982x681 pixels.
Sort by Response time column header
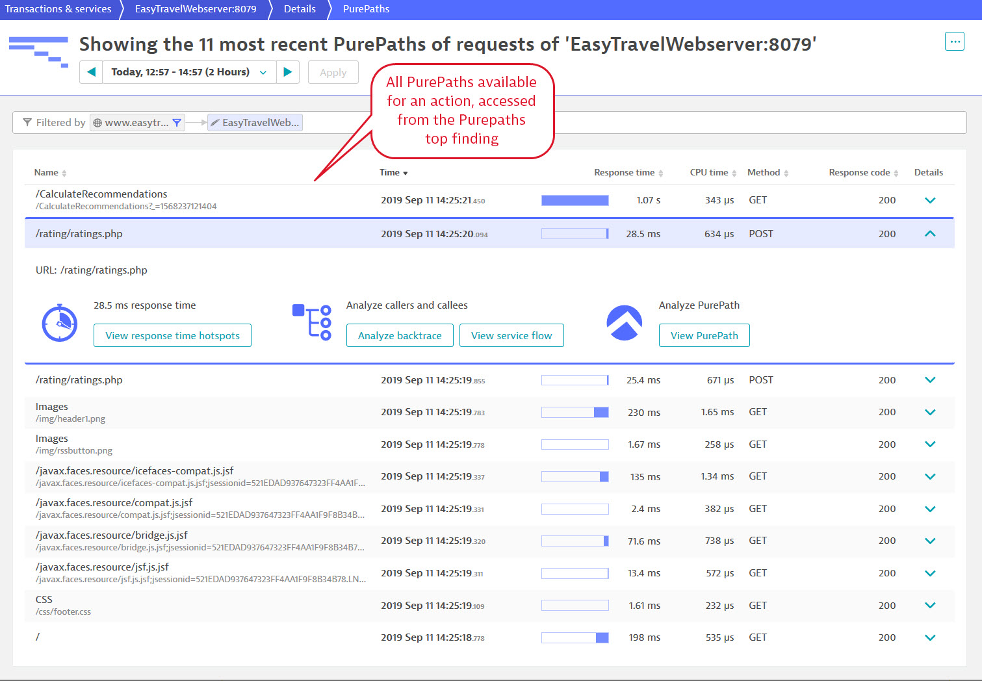point(628,172)
